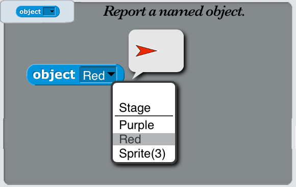Open the dropdown arrow on miniature object block

[x=52, y=11]
